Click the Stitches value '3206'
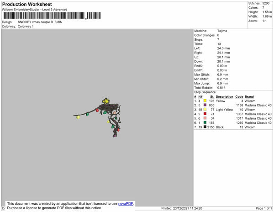Screen dimensions: 274x212 coord(266,3)
